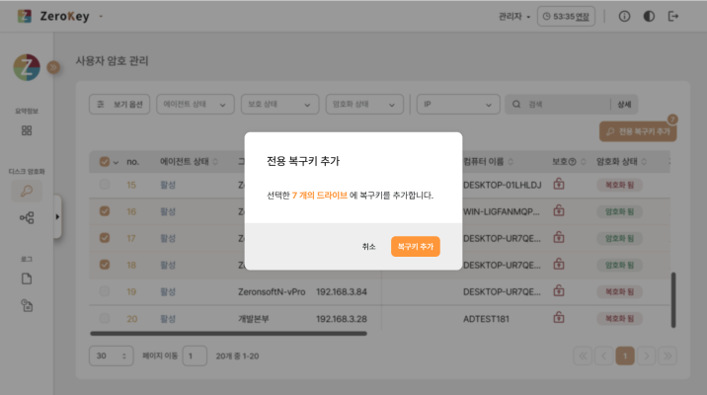Select the disk encryption key icon
The width and height of the screenshot is (707, 395).
[27, 191]
